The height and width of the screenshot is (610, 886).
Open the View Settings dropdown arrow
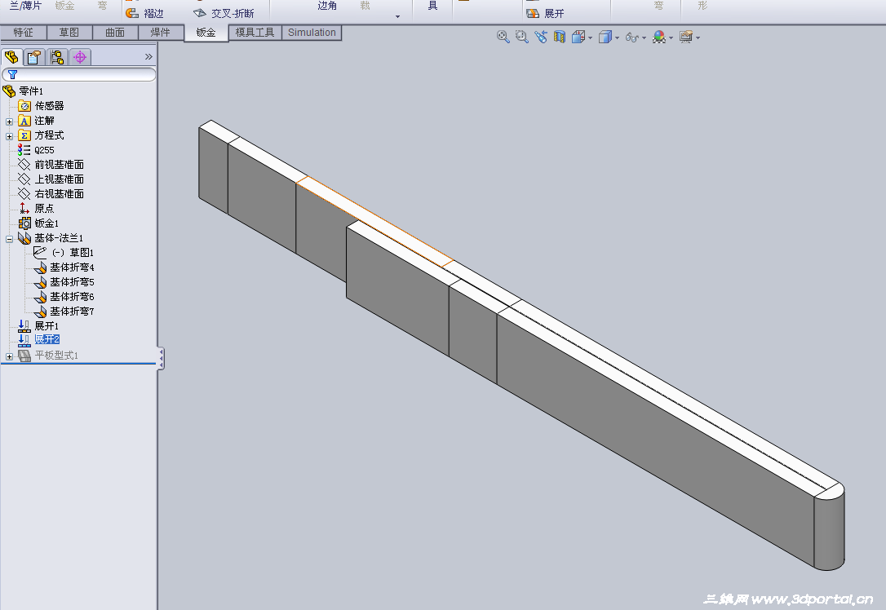click(698, 38)
